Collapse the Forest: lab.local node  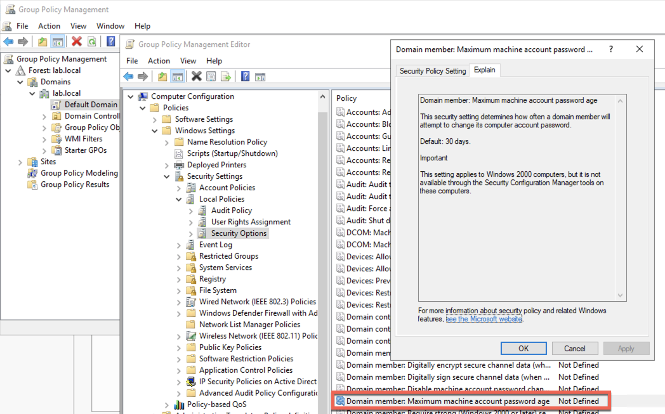[x=8, y=70]
